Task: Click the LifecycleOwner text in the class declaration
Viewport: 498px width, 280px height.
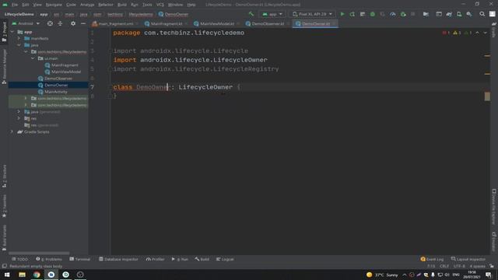Action: point(205,87)
